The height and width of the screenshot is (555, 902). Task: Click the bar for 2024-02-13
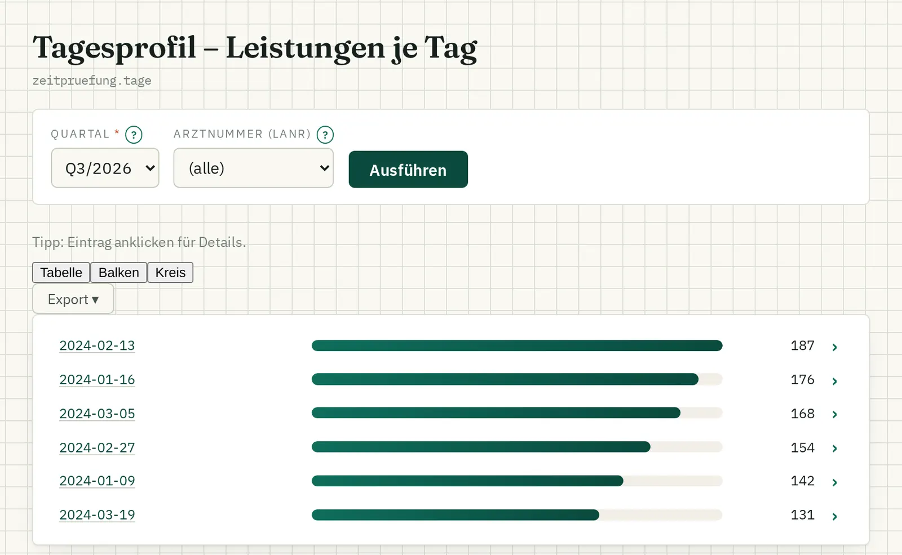point(517,345)
